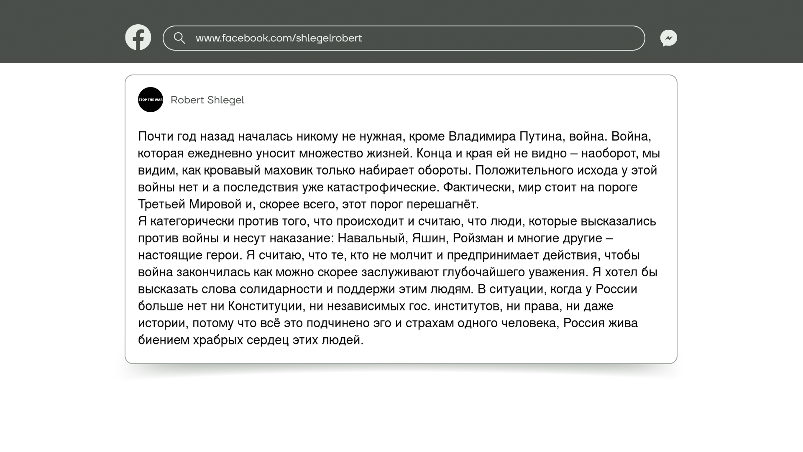
Task: Open Robert Shlegel's profile name link
Action: pyautogui.click(x=207, y=100)
